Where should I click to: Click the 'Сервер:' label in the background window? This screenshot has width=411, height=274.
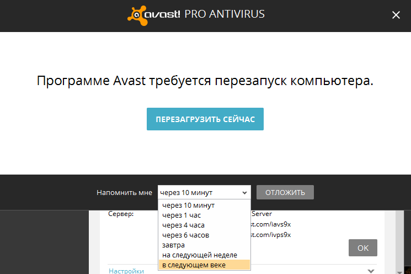click(x=121, y=214)
